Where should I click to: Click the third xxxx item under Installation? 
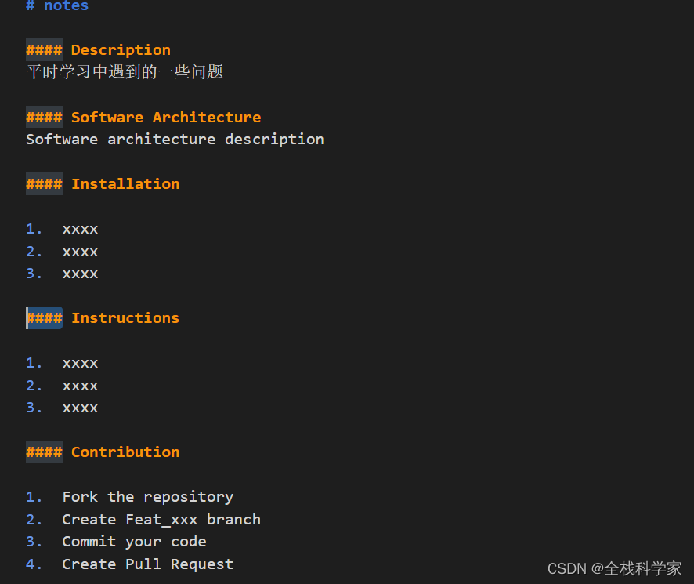coord(80,273)
